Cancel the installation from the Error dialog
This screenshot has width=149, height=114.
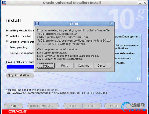pos(102,66)
